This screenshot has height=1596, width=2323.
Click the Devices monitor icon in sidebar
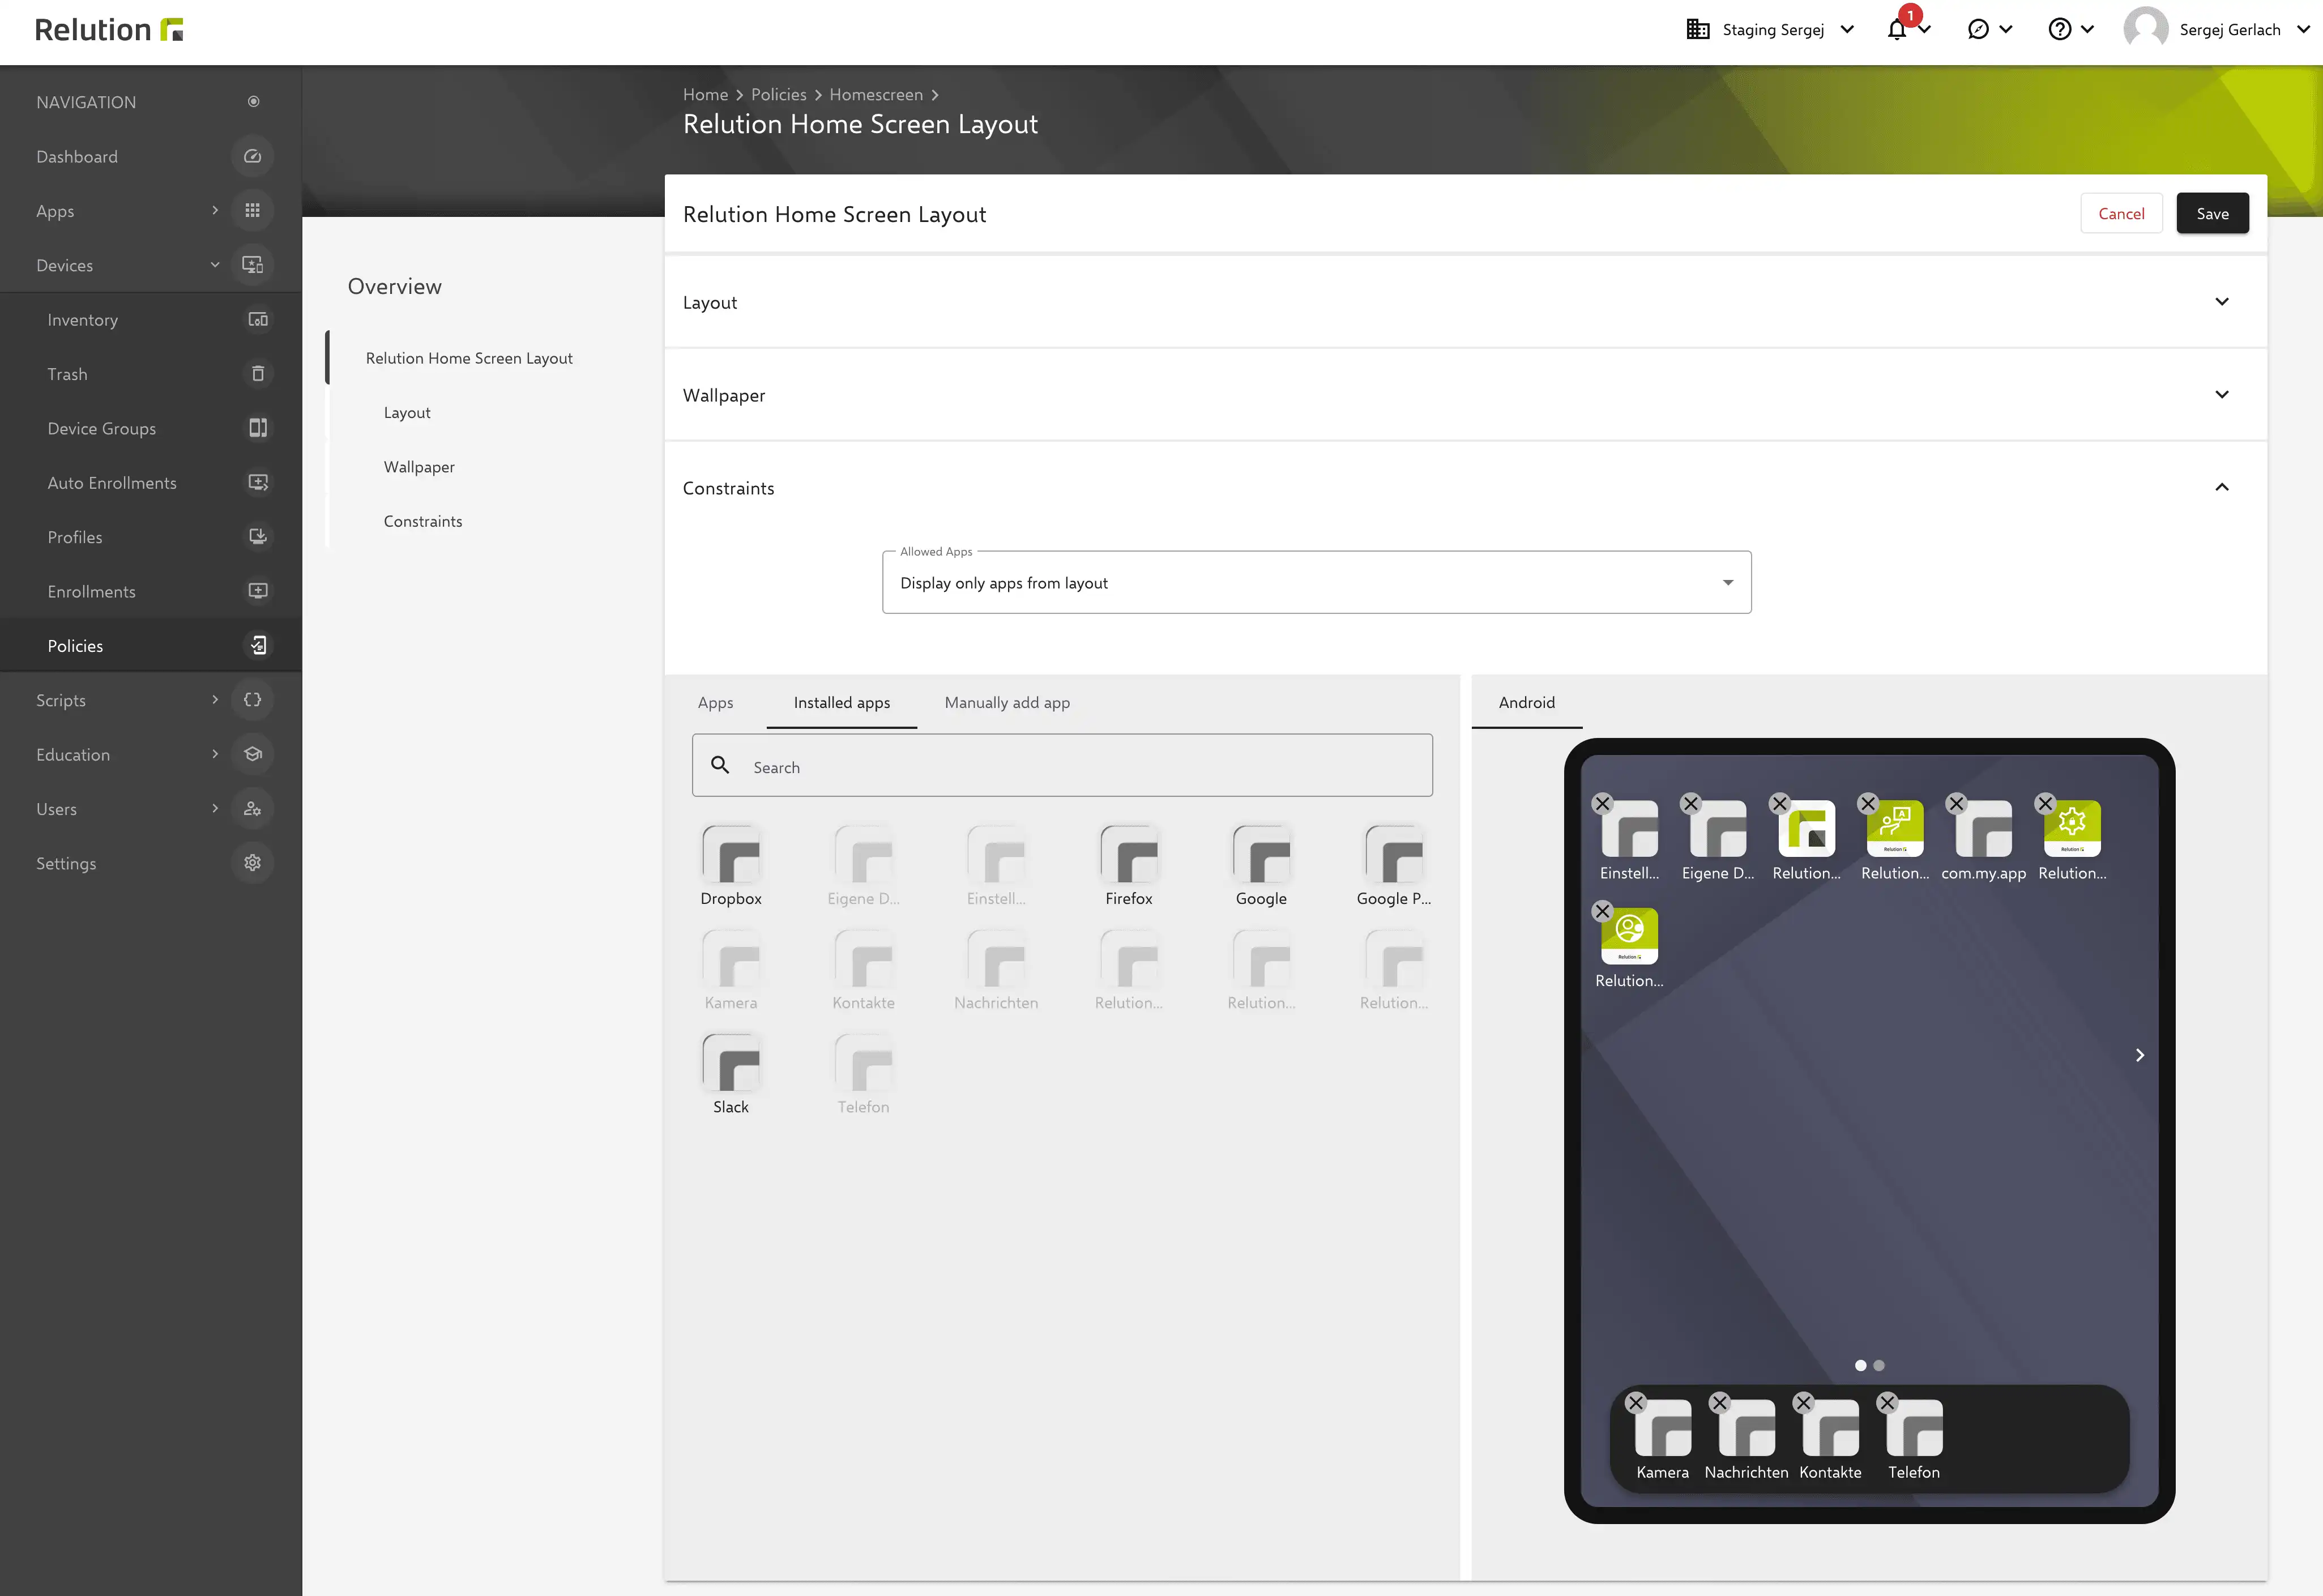252,265
